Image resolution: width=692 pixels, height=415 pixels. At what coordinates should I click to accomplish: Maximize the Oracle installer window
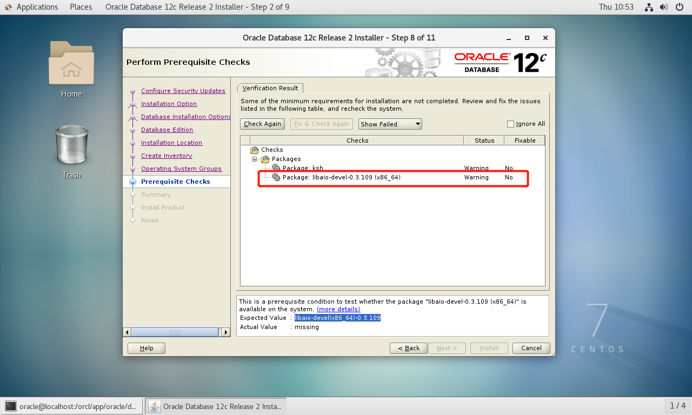pos(527,38)
